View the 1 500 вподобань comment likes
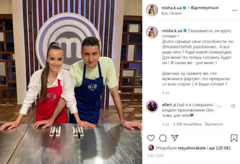 point(187,124)
